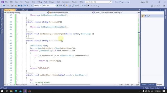
Task: Collapse the GetLocalIP1 method at line 45
Action: [x=16, y=41]
